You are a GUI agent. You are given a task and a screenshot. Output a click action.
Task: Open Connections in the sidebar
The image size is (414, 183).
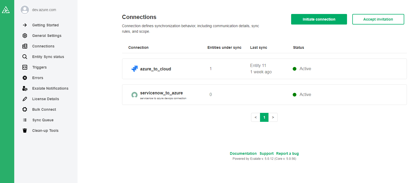[x=43, y=46]
